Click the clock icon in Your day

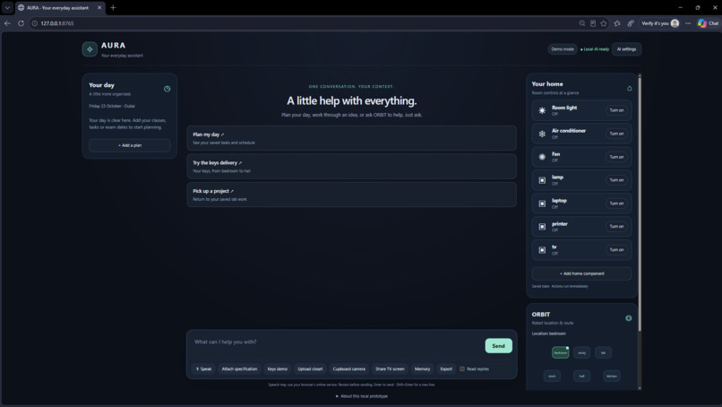pos(168,89)
